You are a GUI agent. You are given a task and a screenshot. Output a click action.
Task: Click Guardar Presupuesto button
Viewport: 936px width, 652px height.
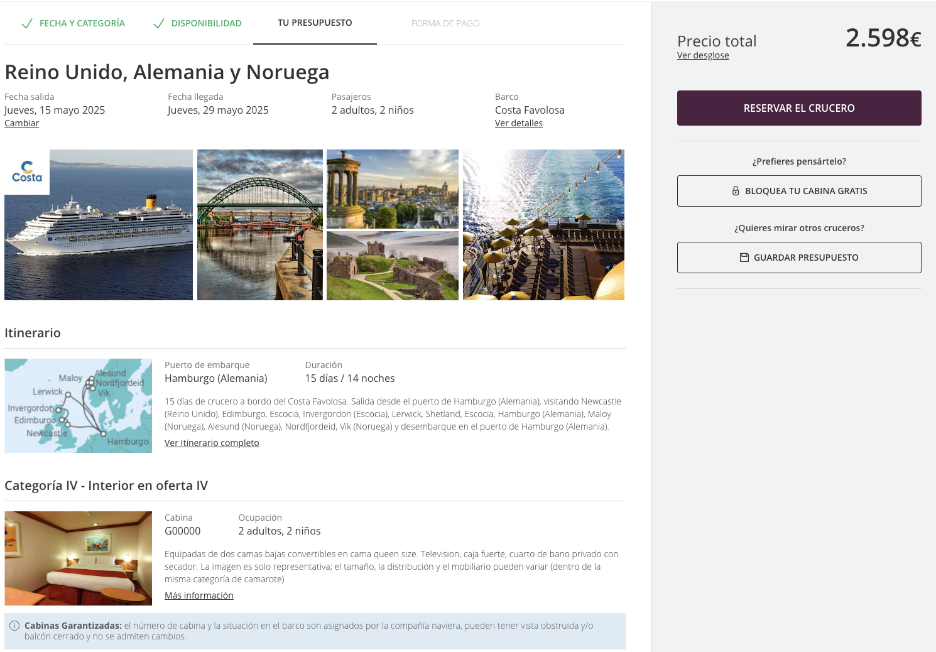799,258
